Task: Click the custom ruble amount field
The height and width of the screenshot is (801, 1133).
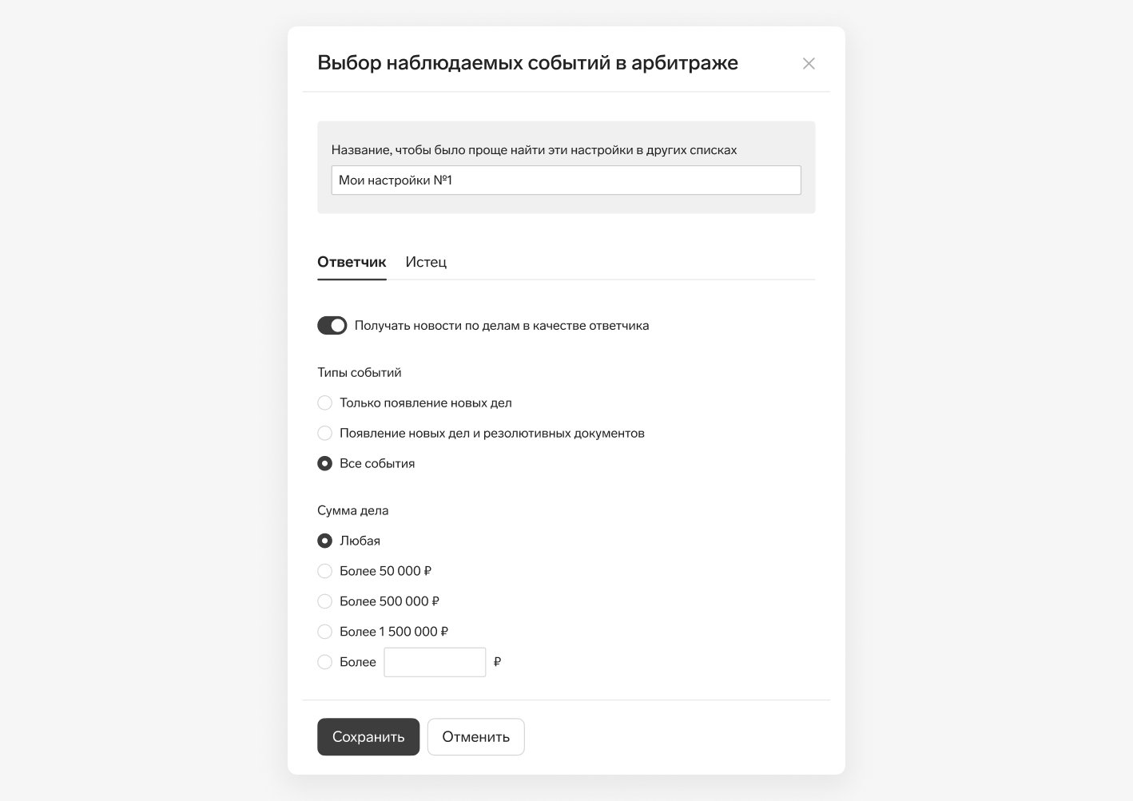Action: coord(435,662)
